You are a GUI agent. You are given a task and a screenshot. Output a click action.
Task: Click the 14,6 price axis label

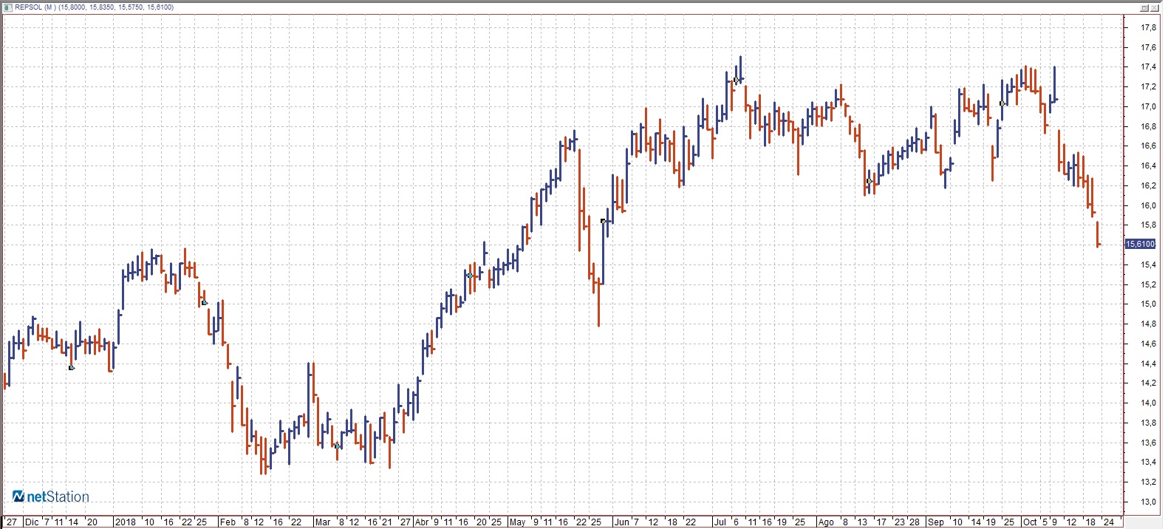(1149, 344)
